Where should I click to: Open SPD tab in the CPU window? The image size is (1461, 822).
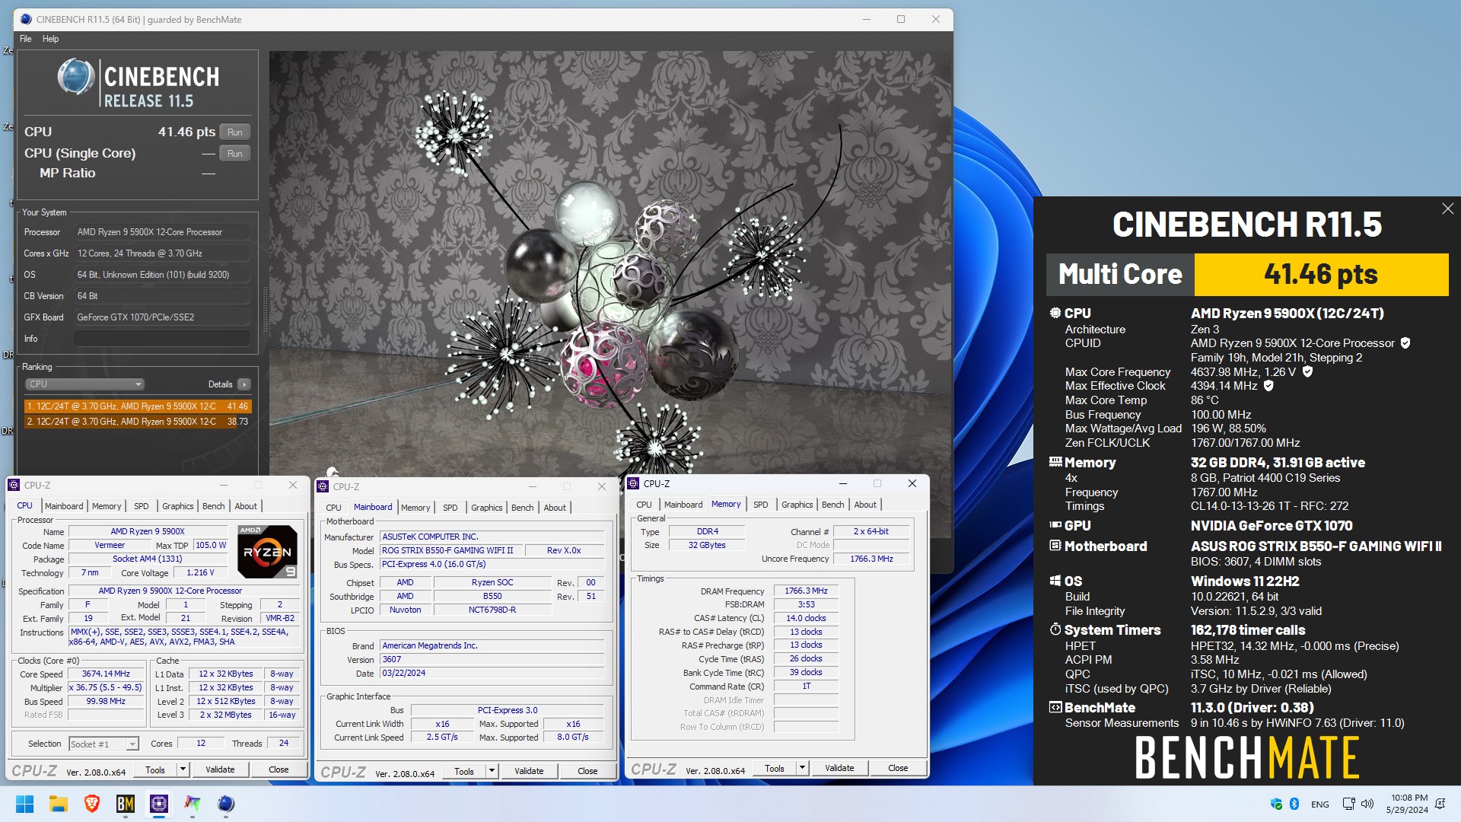coord(142,506)
